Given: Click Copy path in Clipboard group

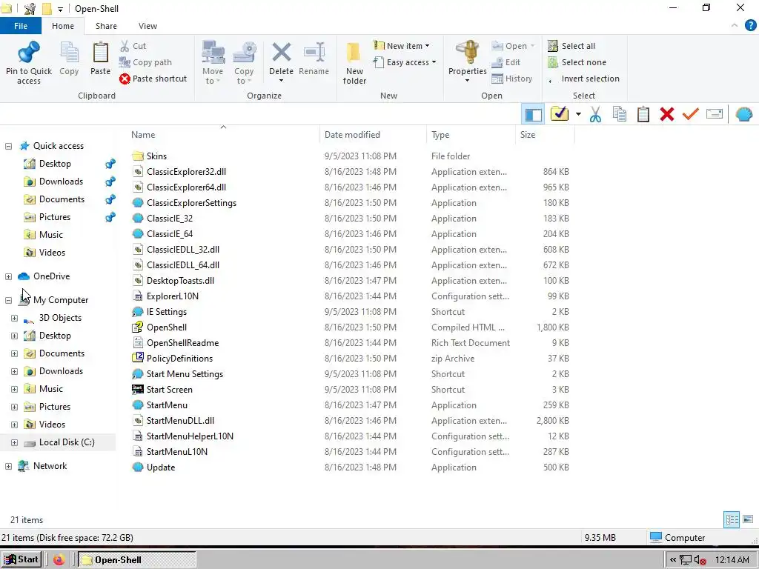Looking at the screenshot, I should [x=146, y=62].
